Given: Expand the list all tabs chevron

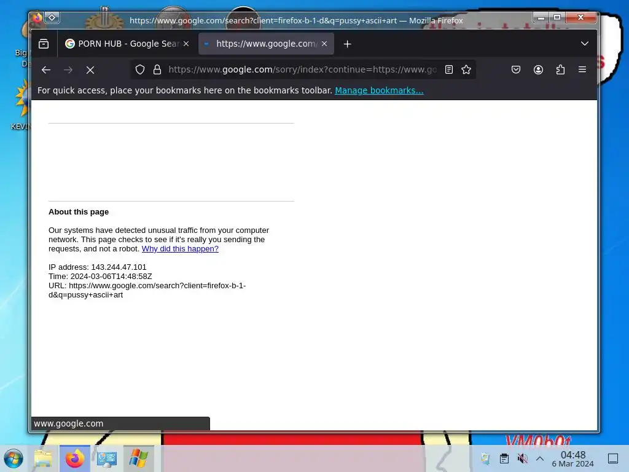Looking at the screenshot, I should pyautogui.click(x=585, y=44).
